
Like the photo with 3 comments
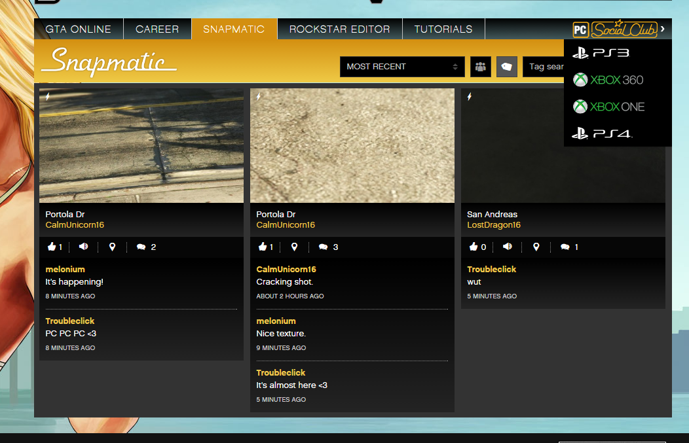pos(263,247)
